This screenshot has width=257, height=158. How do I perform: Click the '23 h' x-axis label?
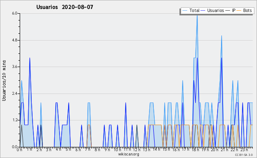[x=244, y=149]
